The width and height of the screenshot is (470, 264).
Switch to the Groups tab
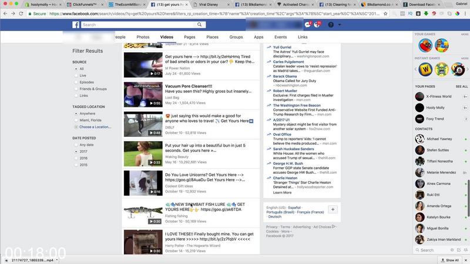236,37
